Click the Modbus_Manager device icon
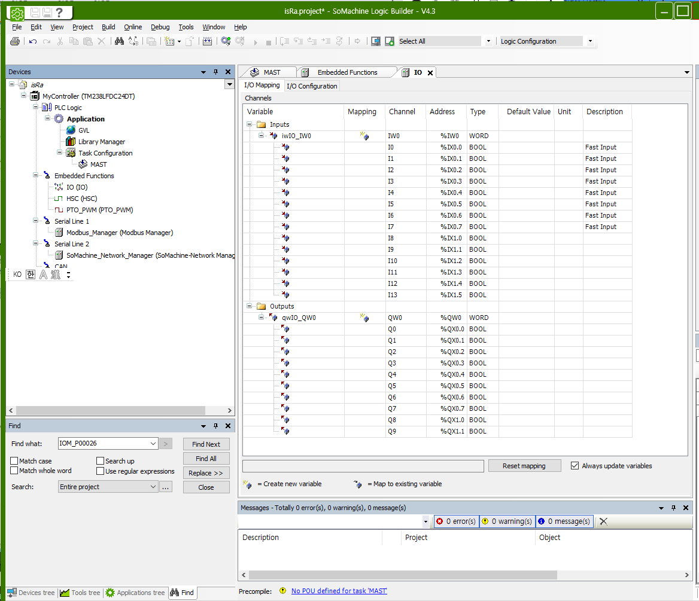 click(x=59, y=233)
